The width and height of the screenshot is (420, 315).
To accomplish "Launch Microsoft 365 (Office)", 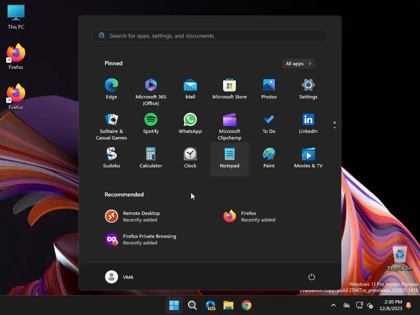I will click(151, 91).
